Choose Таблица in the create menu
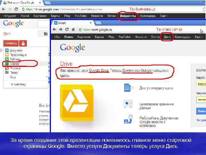The height and width of the screenshot is (155, 206). 26,59
